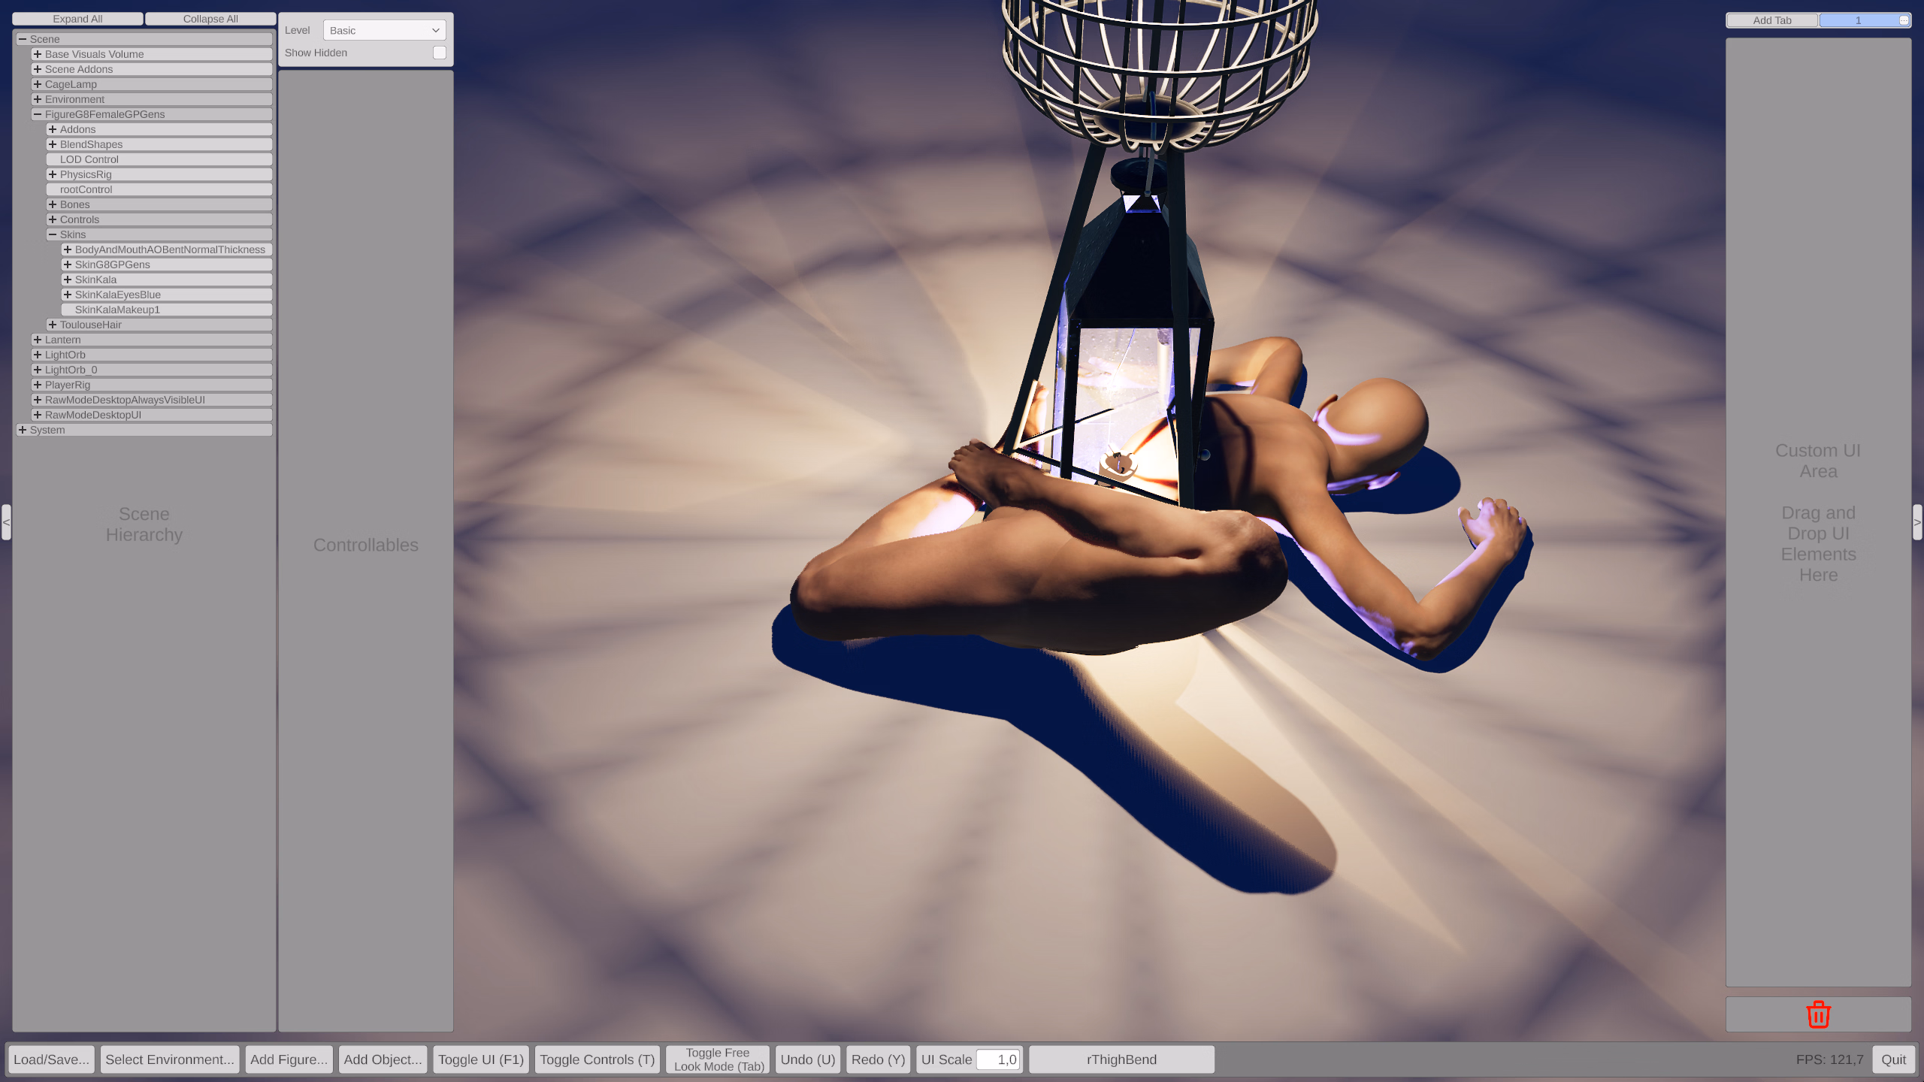Screen dimensions: 1924x1082
Task: Expand the System tree node
Action: coord(23,430)
